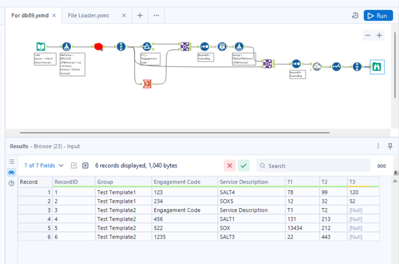Click the green checkmark apply button
This screenshot has width=399, height=264.
click(244, 165)
